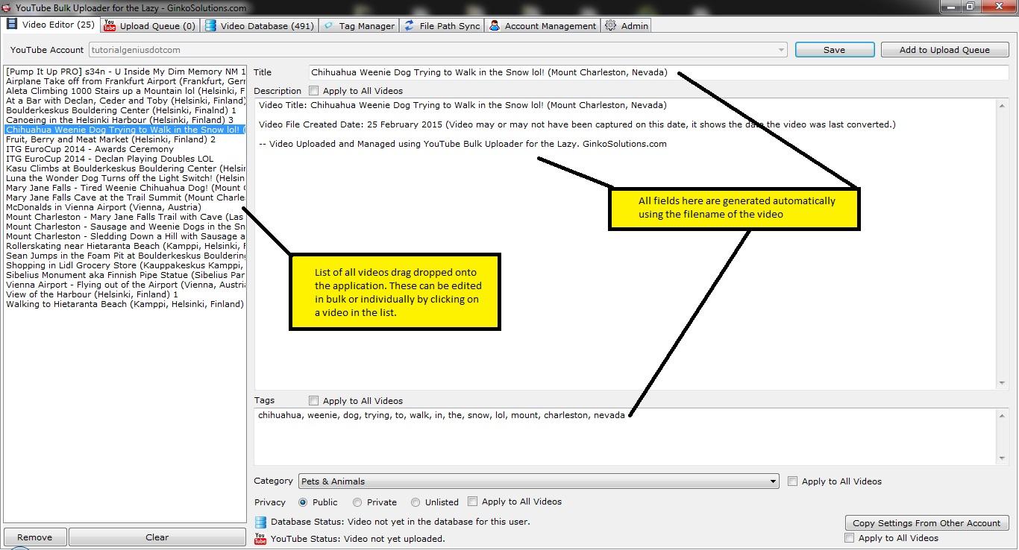The image size is (1019, 550).
Task: Click the Description scrollbar up arrow
Action: pos(1002,105)
